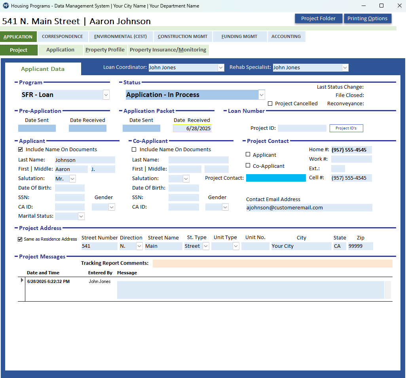Viewport: 406px width, 378px height.
Task: Open the Applicant Gender dropdown
Action: (x=112, y=207)
